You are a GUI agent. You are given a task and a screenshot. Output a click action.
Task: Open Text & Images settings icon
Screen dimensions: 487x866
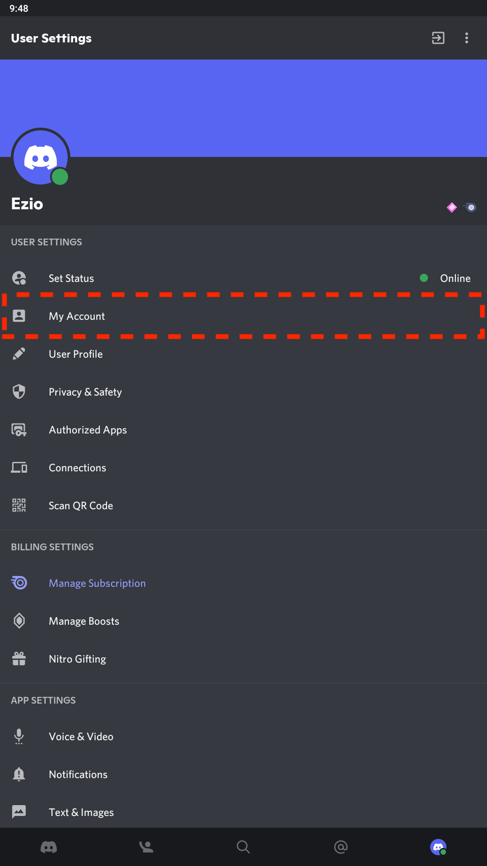click(x=19, y=812)
